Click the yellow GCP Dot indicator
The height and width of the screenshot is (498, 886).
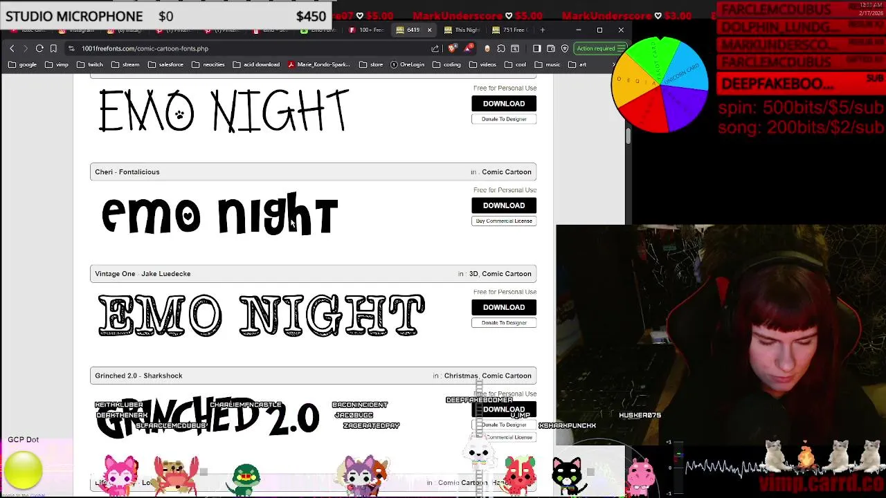[24, 470]
